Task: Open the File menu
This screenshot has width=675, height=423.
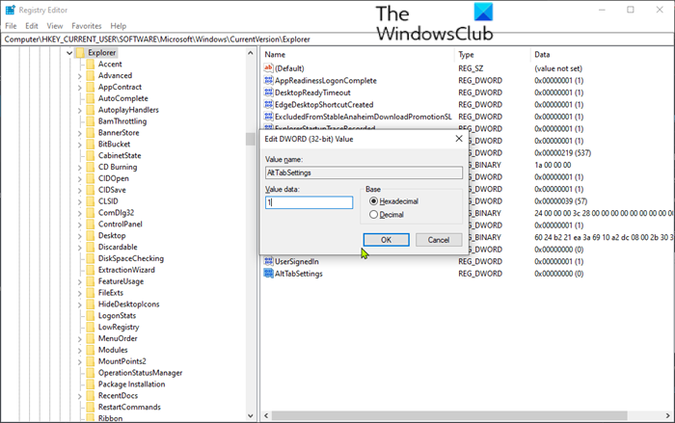Action: (x=11, y=26)
